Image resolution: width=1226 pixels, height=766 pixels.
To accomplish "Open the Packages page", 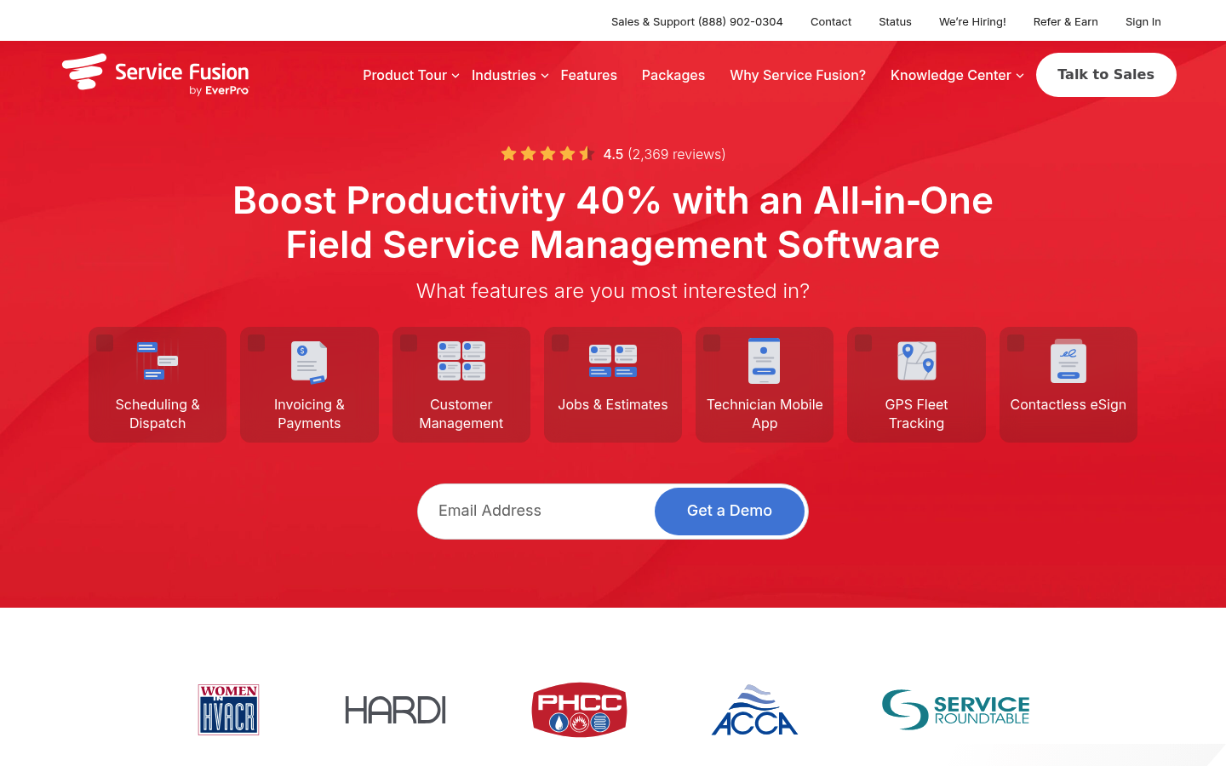I will 673,75.
